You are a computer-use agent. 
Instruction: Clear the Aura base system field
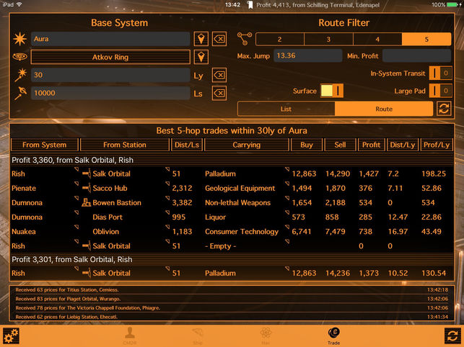coord(219,39)
